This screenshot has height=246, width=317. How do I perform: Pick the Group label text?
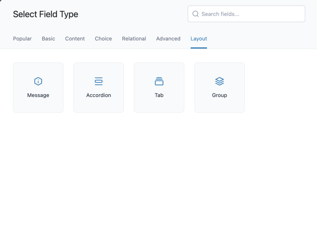(x=219, y=95)
